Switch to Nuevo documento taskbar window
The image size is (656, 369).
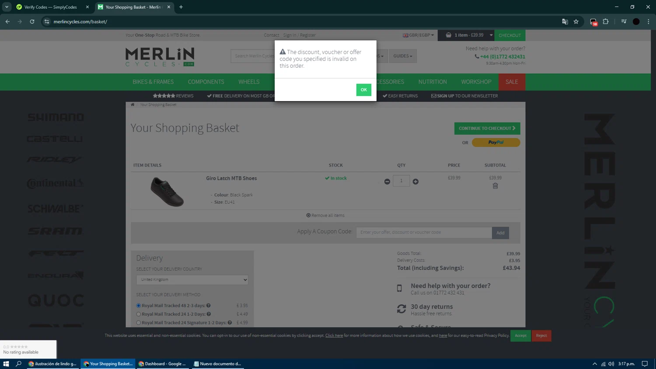tap(218, 364)
